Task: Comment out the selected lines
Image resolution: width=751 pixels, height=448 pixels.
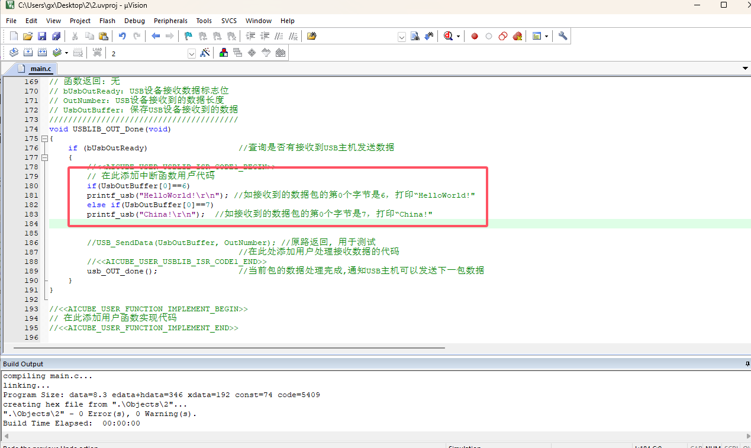Action: coord(279,36)
